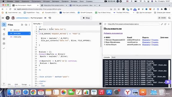The height and width of the screenshot is (97, 172).
Task: Click Удалить for Антон Ильич
Action: (155, 44)
